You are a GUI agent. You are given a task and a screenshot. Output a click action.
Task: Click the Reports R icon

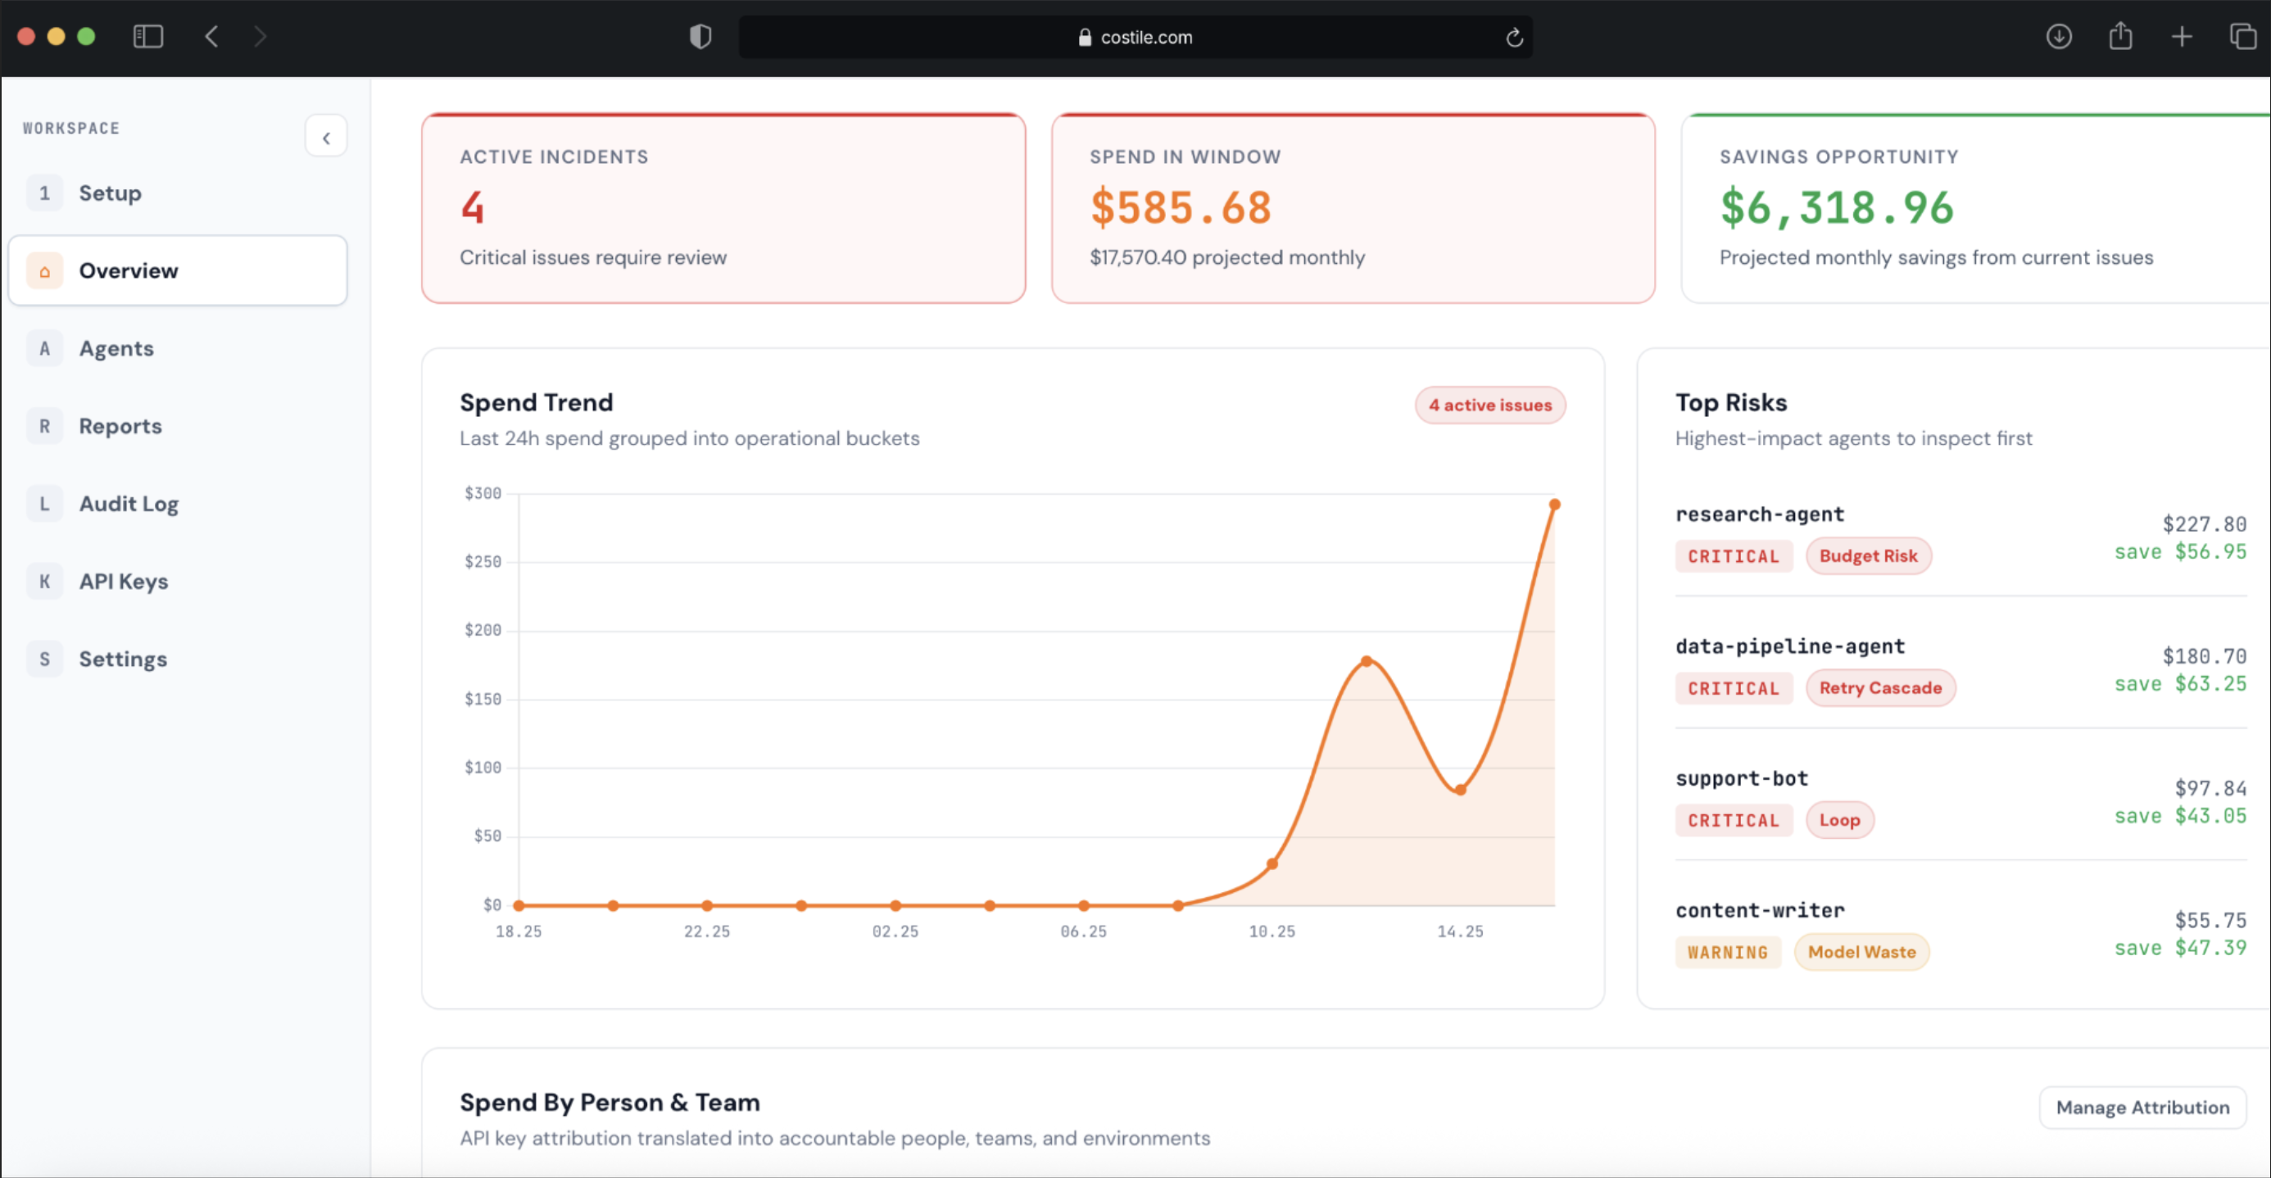(x=44, y=426)
